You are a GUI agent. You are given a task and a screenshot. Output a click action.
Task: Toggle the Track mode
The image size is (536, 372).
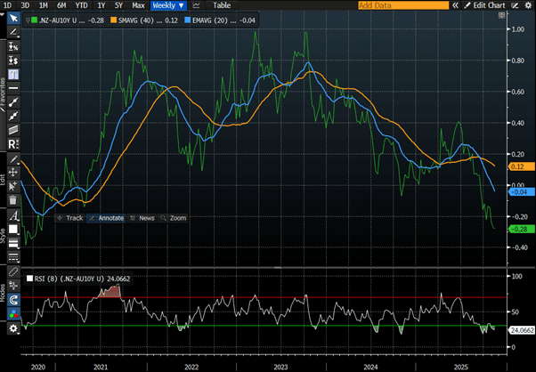(x=69, y=217)
